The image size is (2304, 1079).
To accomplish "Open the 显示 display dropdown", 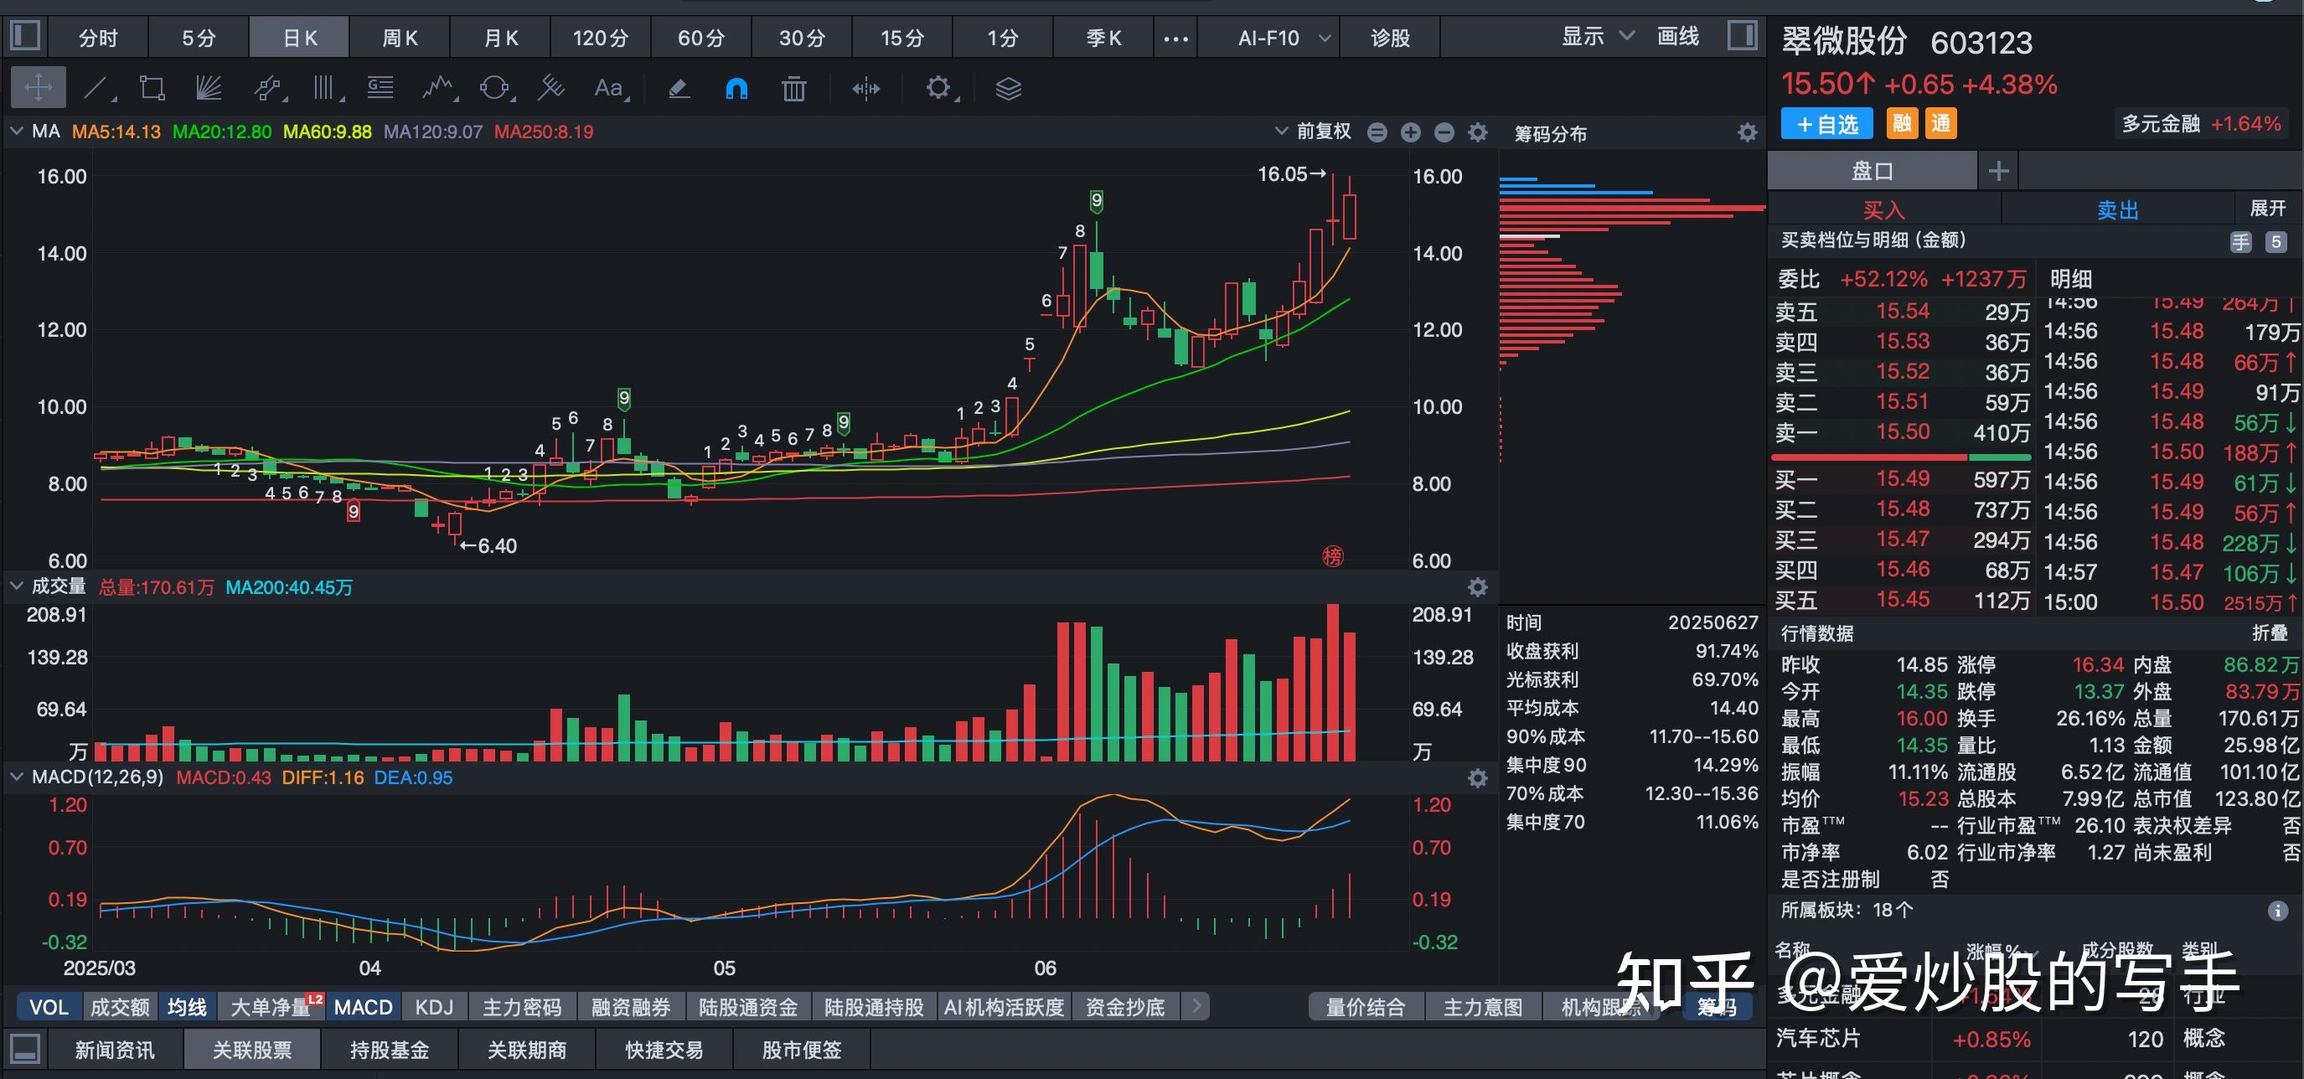I will pyautogui.click(x=1598, y=38).
